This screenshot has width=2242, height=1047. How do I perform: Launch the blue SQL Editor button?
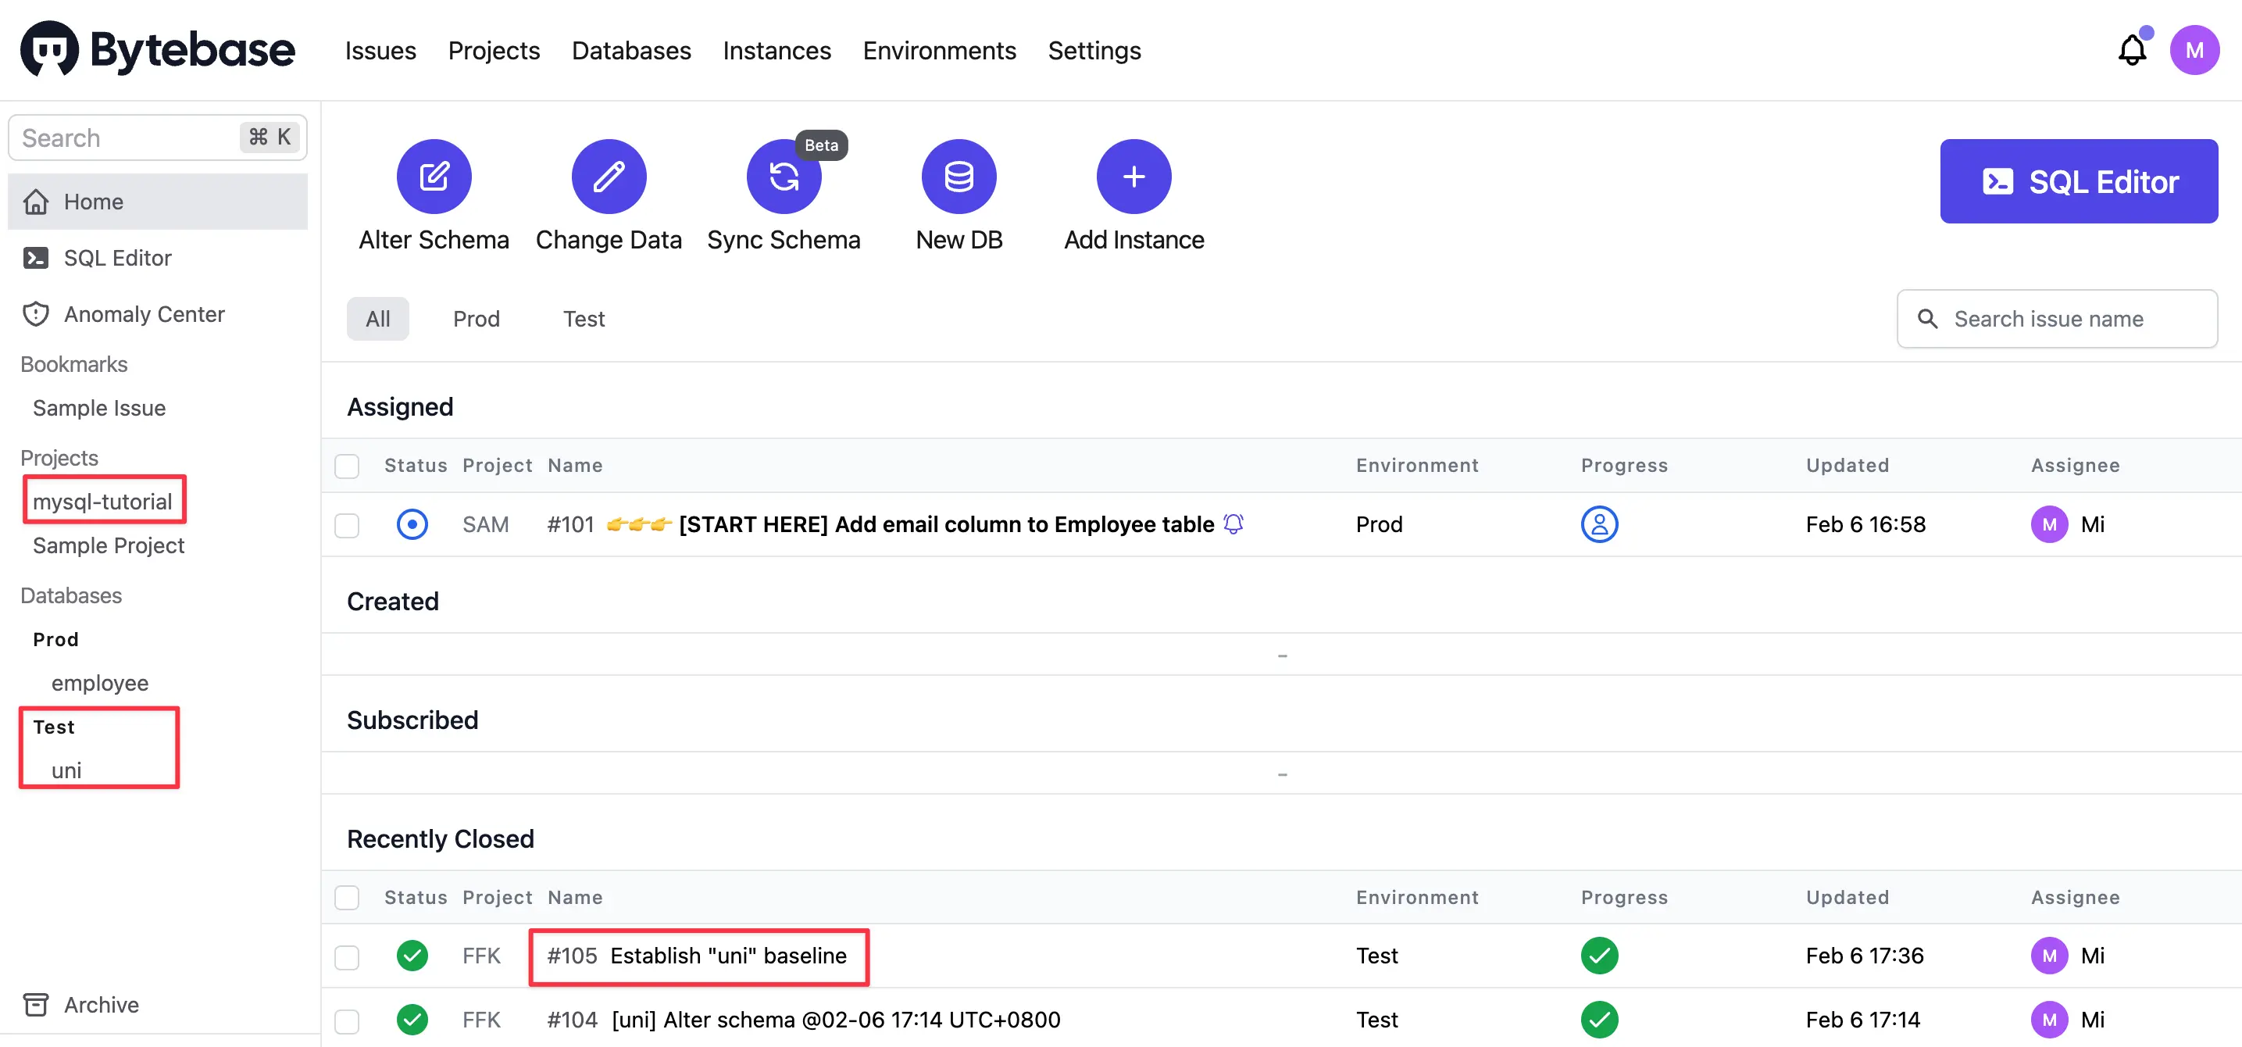2079,181
